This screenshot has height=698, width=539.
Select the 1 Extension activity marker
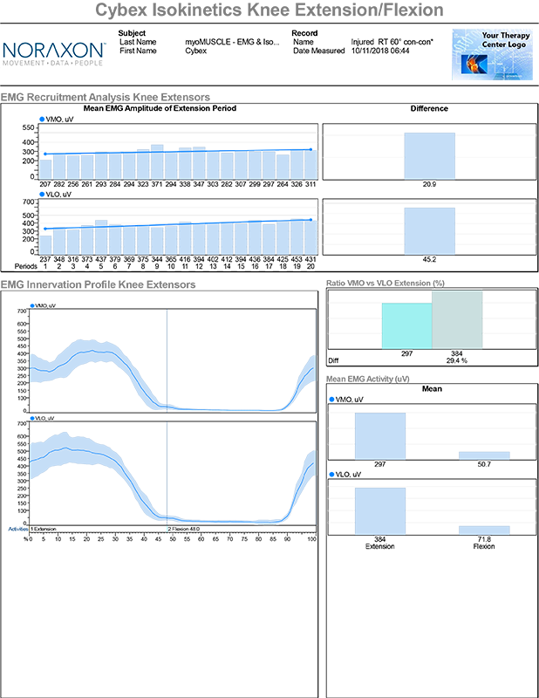(44, 529)
